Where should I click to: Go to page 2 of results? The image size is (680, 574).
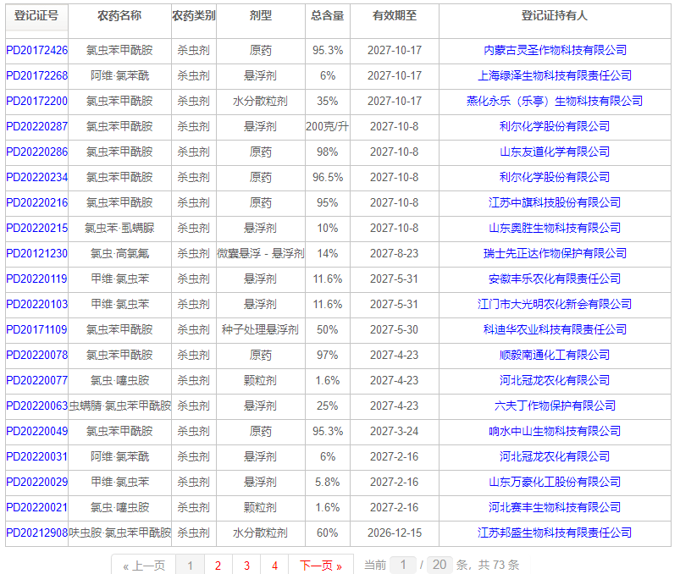[218, 566]
